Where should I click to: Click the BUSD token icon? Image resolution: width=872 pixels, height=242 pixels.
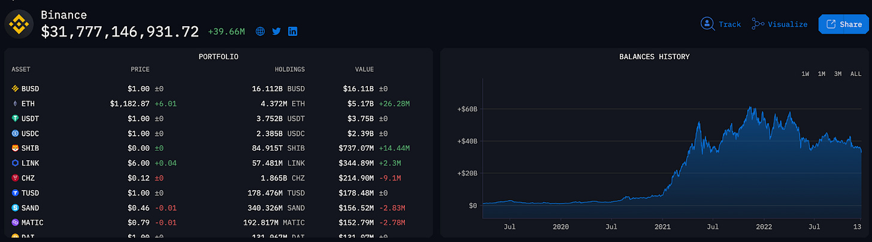point(16,88)
